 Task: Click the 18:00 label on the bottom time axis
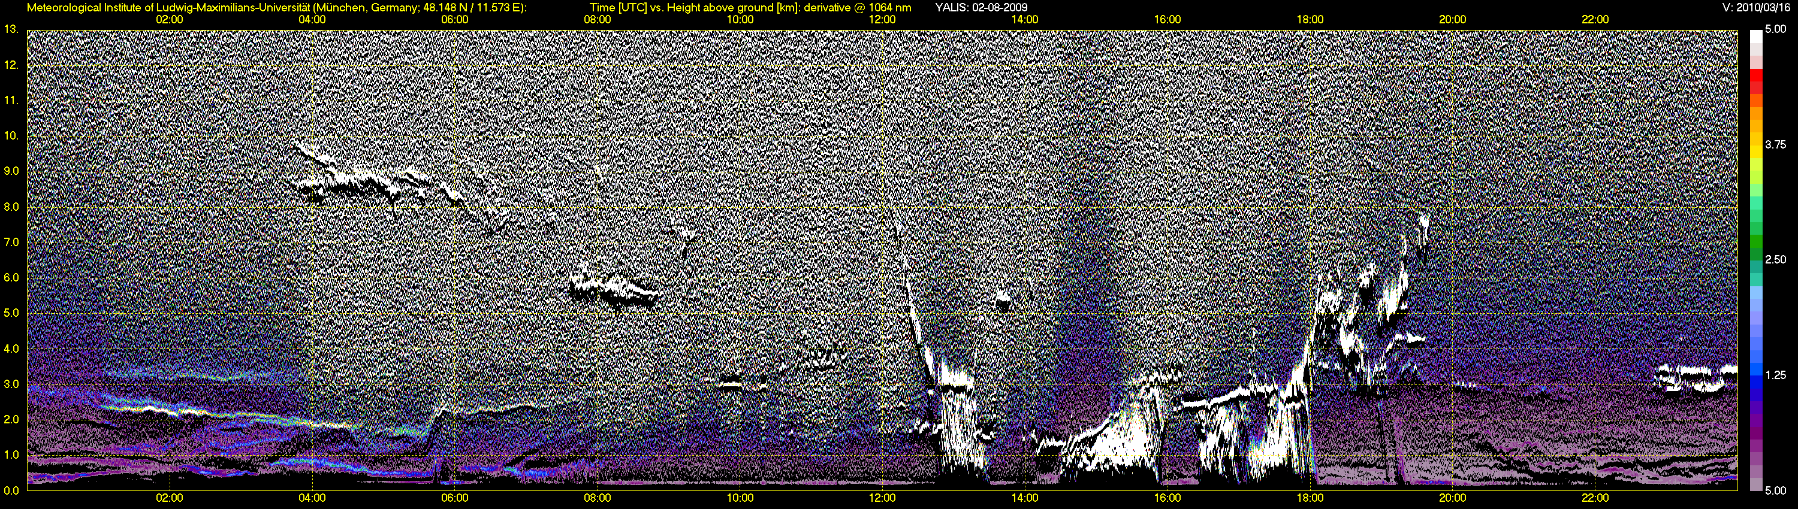tap(1310, 499)
